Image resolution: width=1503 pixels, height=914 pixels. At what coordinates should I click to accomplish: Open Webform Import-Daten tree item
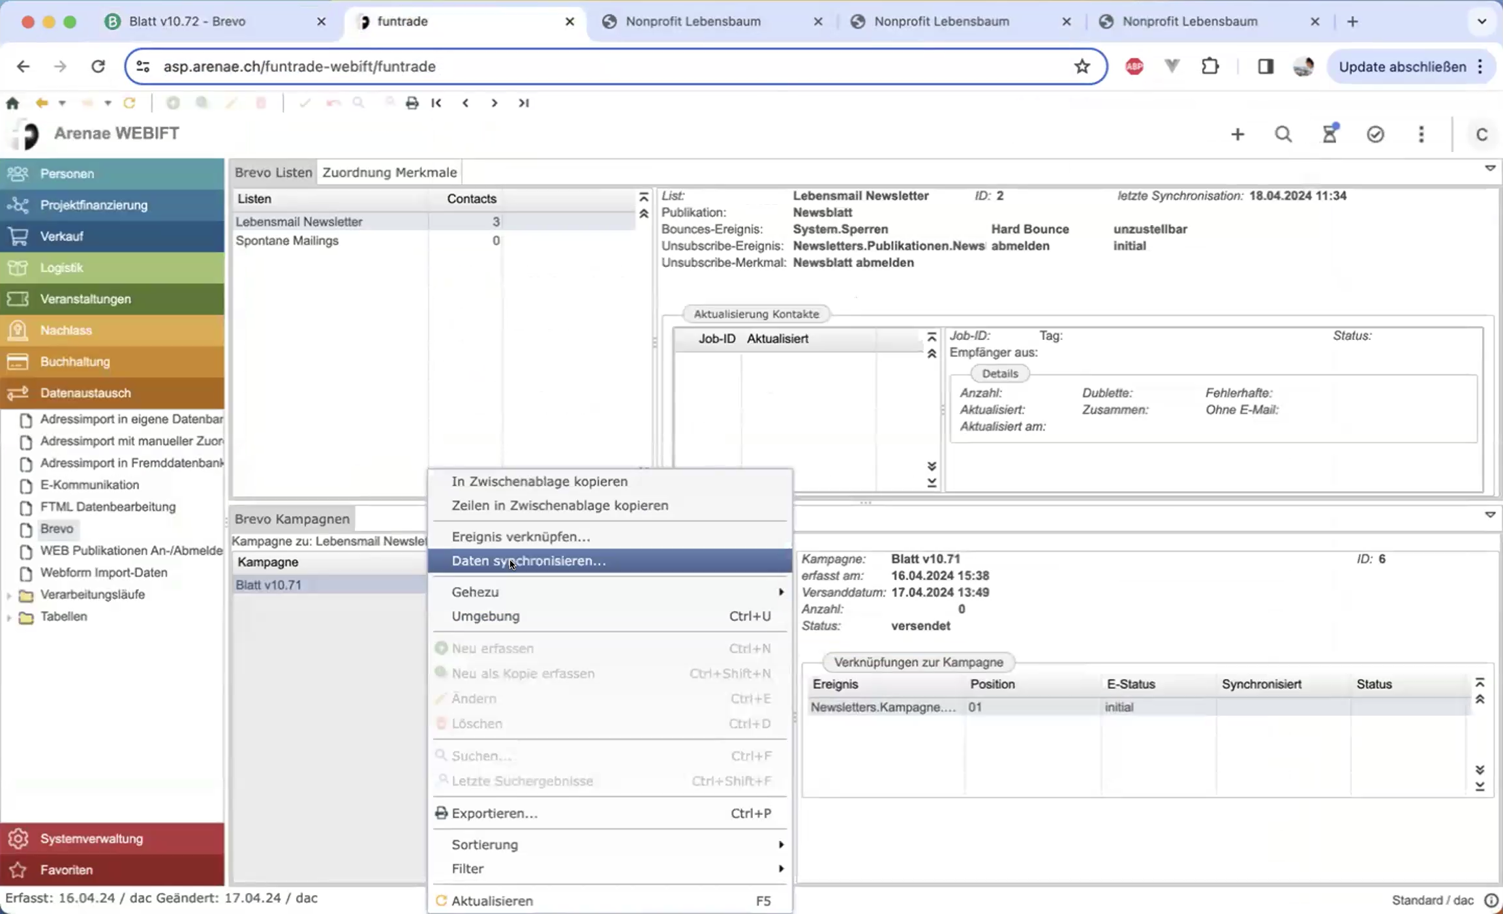pyautogui.click(x=104, y=573)
